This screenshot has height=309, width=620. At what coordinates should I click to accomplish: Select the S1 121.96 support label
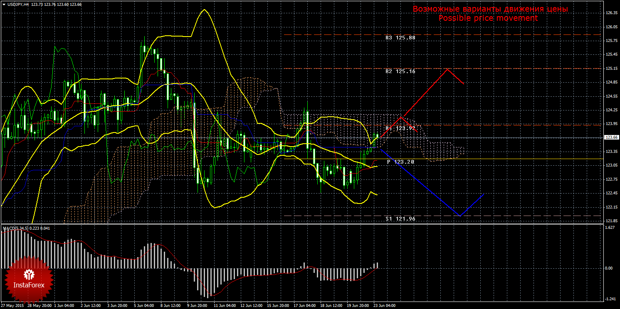click(400, 218)
